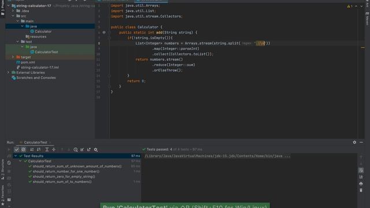Click warning indicator in editor corner
The image size is (370, 208).
pos(350,6)
